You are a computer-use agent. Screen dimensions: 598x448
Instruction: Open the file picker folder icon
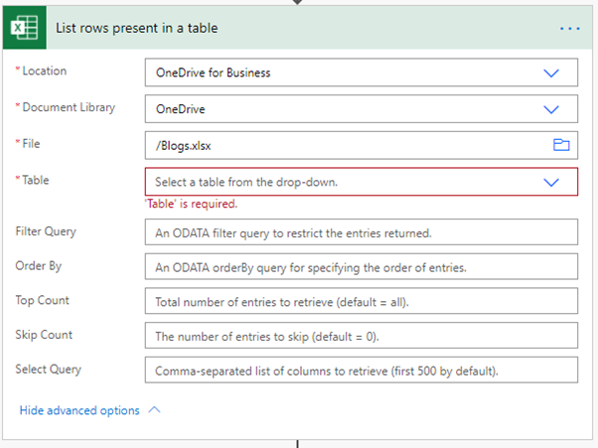561,145
